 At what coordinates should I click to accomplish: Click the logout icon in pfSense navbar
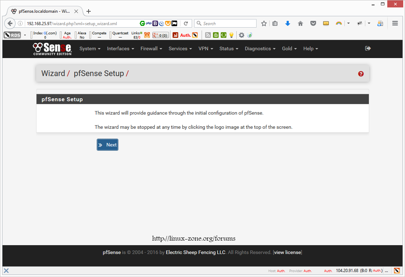pyautogui.click(x=368, y=48)
